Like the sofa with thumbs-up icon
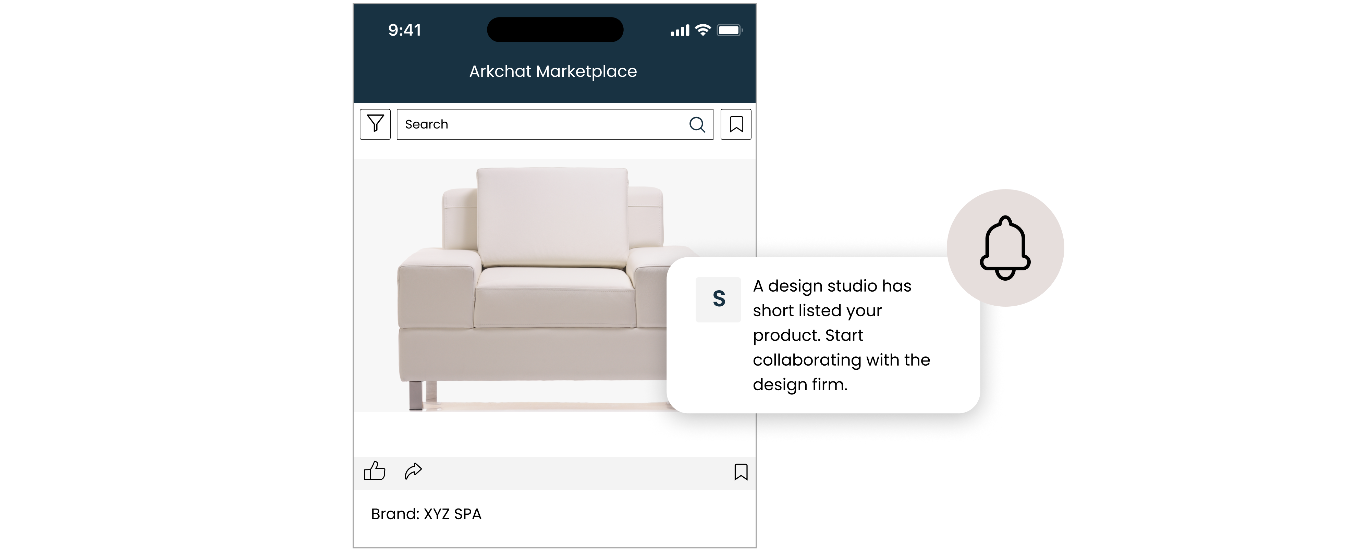 pos(375,471)
